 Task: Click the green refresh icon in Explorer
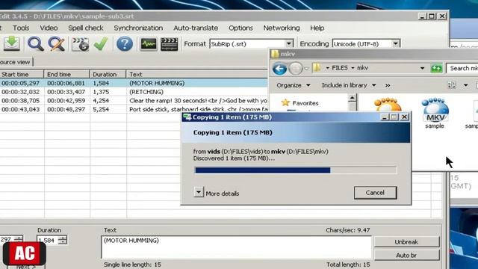[x=436, y=68]
